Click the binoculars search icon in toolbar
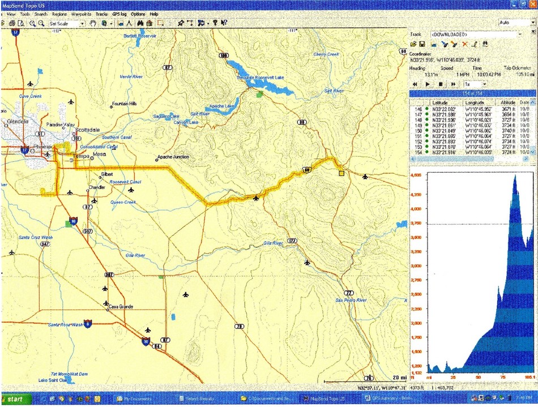538x407 pixels. pos(140,23)
